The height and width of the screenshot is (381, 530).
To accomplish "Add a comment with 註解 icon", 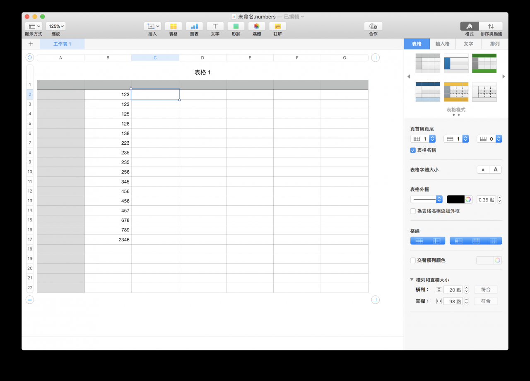I will pyautogui.click(x=277, y=26).
